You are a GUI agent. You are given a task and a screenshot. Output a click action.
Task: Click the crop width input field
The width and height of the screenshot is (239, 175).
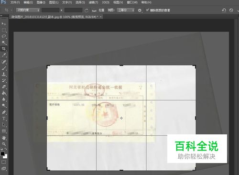[50, 11]
